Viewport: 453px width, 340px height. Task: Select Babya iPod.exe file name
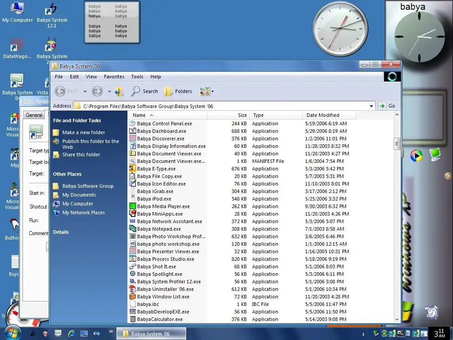tap(154, 199)
